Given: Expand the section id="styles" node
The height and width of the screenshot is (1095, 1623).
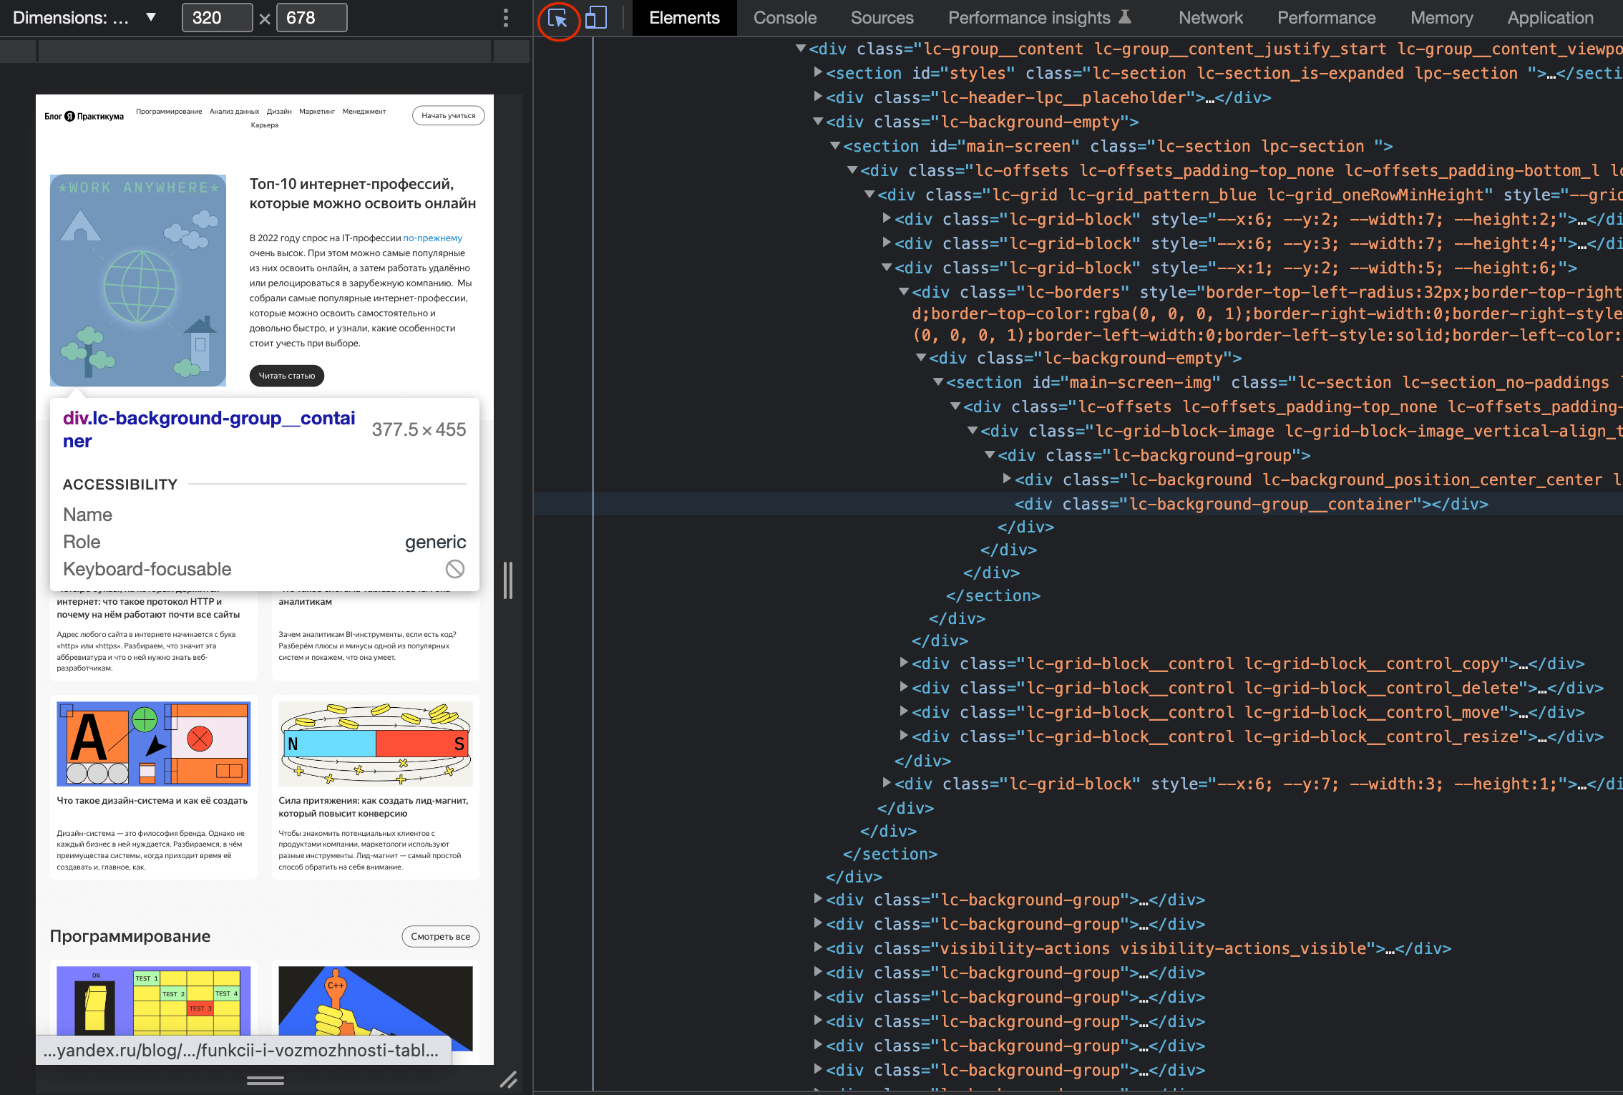Looking at the screenshot, I should point(818,73).
